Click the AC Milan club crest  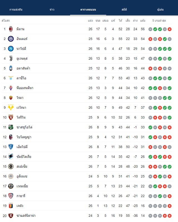pyautogui.click(x=11, y=29)
